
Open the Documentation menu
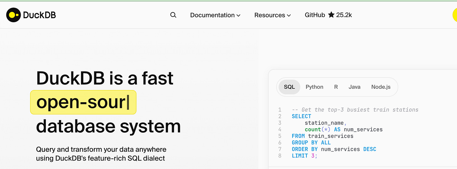pos(212,15)
